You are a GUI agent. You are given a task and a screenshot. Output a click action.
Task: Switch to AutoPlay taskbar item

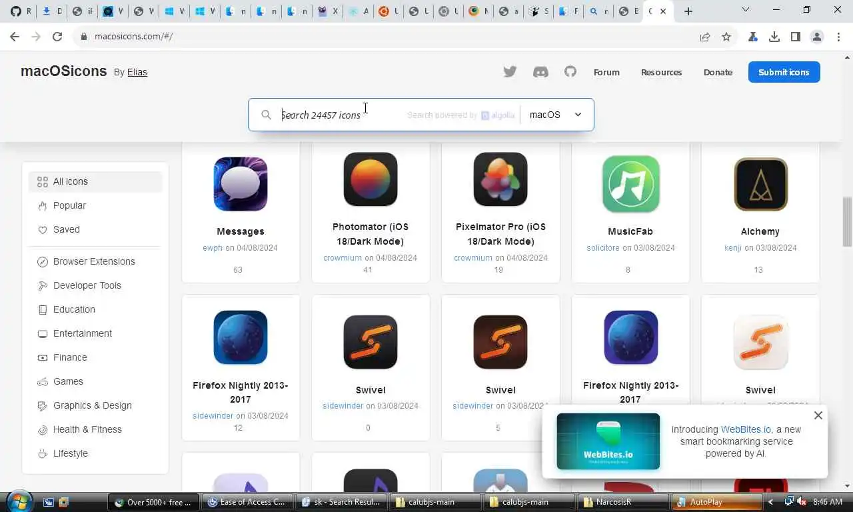pos(717,502)
